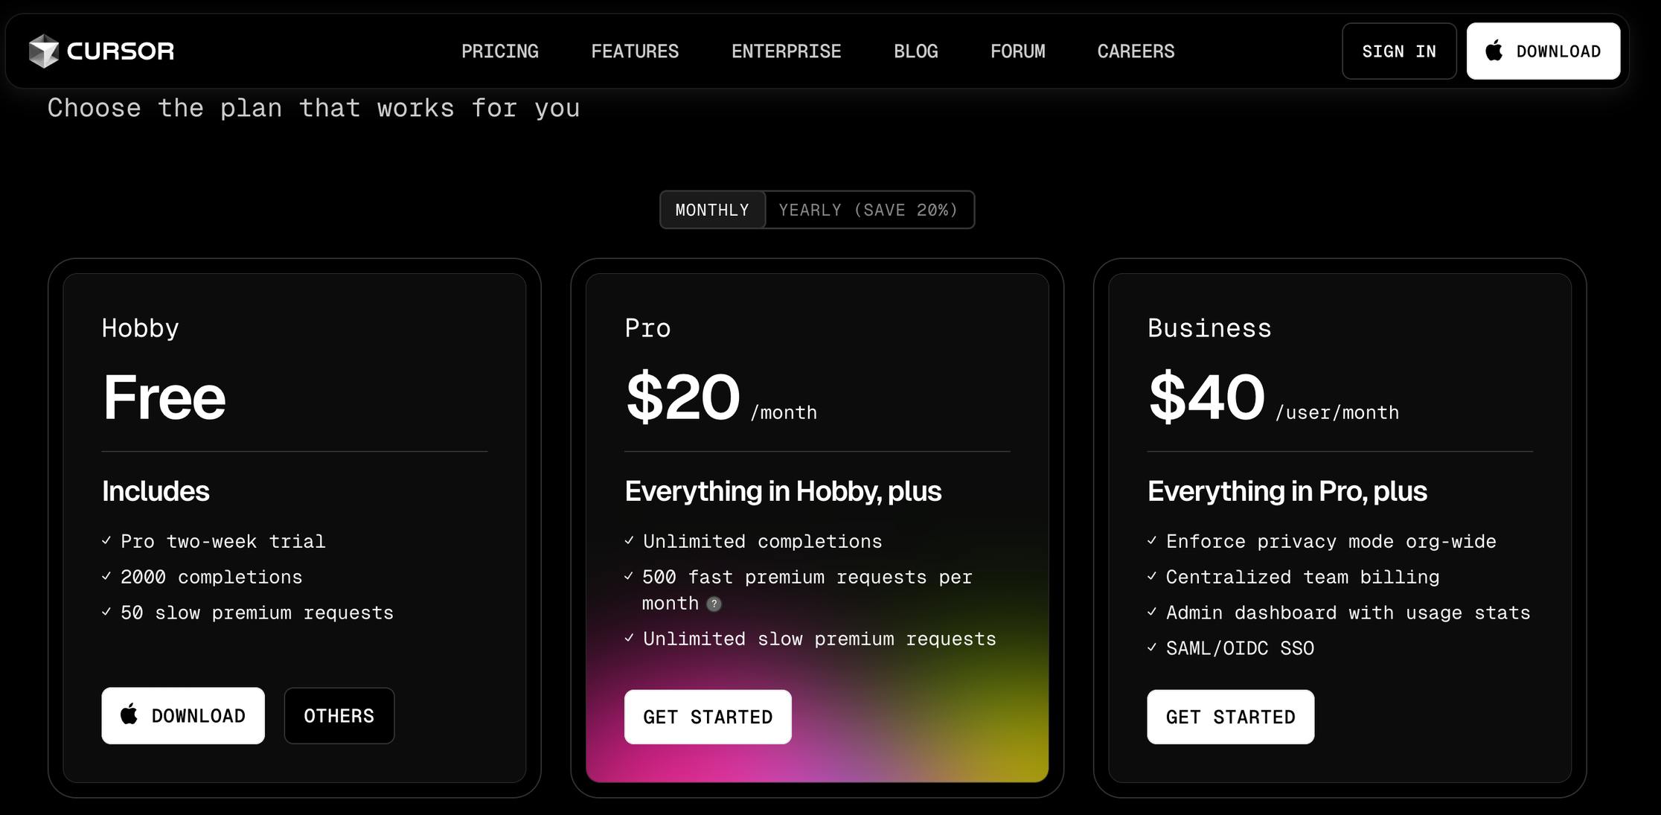Viewport: 1661px width, 815px height.
Task: Go to the Enterprise page
Action: pyautogui.click(x=786, y=51)
